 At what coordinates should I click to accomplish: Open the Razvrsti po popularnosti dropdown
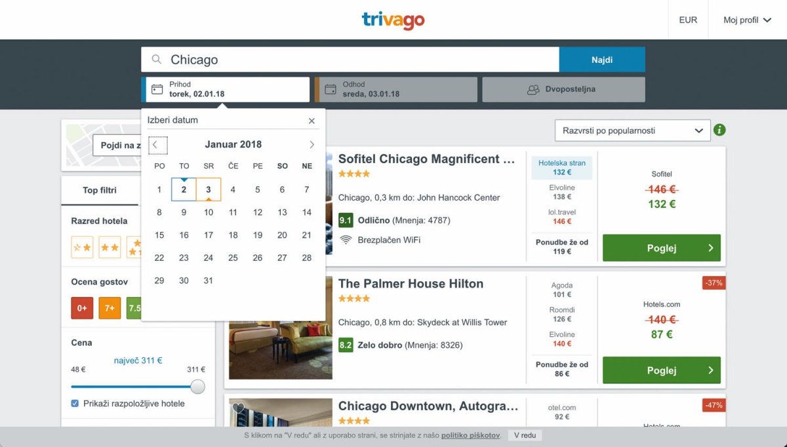tap(632, 130)
